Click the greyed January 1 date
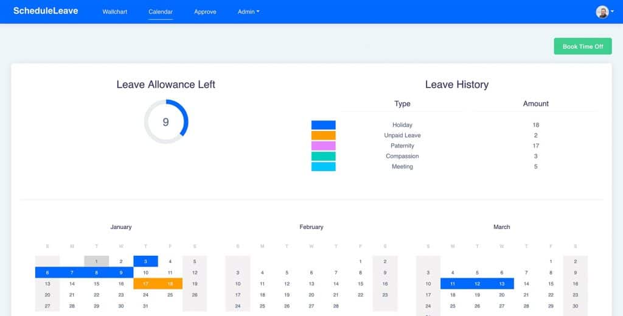This screenshot has height=316, width=623. [96, 261]
